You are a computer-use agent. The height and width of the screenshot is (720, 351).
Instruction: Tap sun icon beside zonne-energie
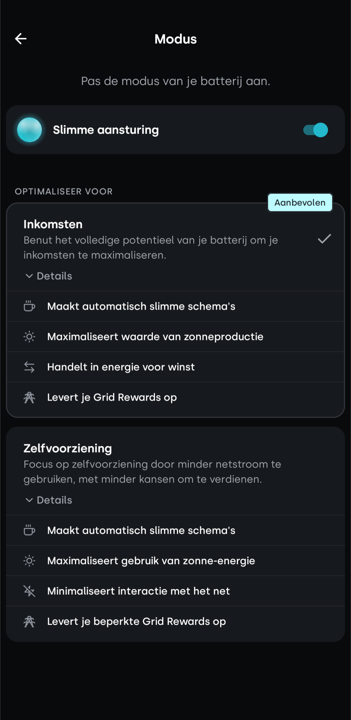pyautogui.click(x=29, y=561)
